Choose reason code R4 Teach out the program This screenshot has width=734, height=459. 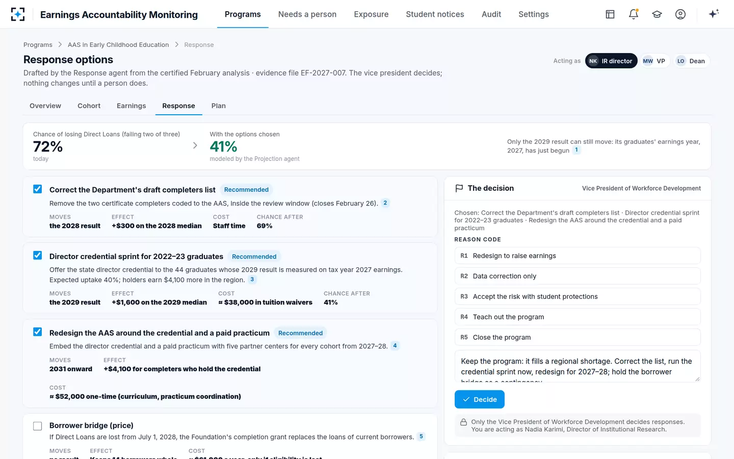(578, 317)
